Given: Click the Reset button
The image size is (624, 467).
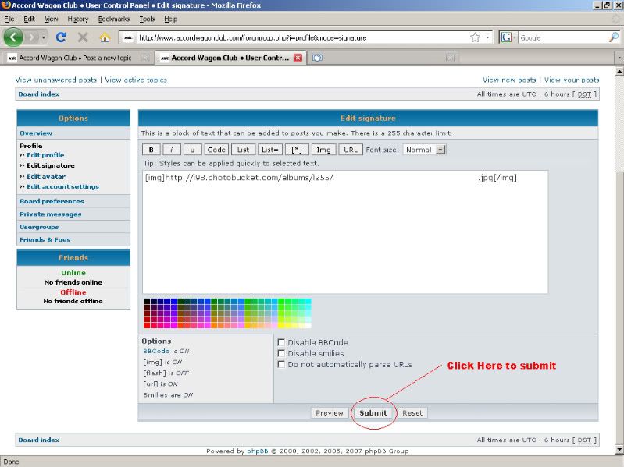Looking at the screenshot, I should point(412,413).
